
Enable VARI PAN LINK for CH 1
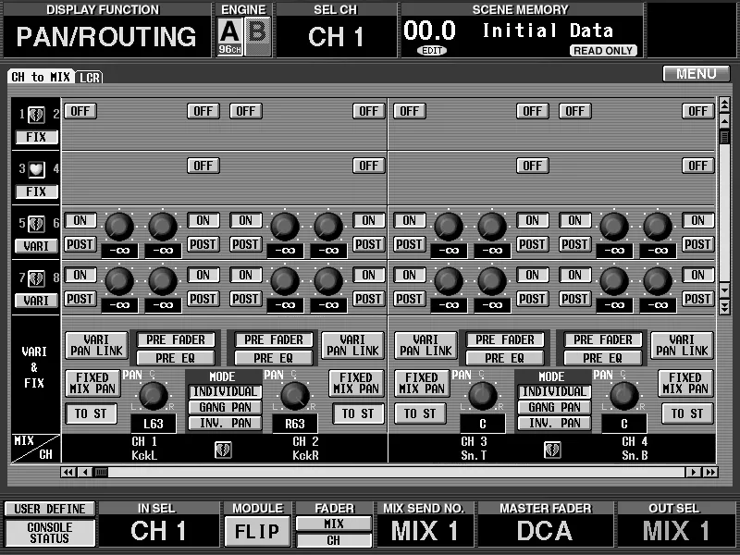97,345
